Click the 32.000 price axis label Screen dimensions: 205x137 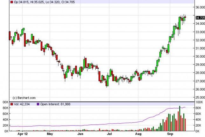coord(200,40)
